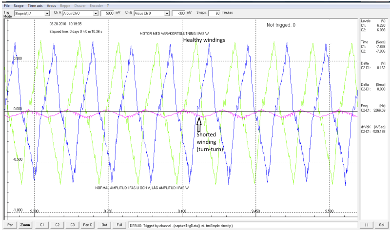Click the DEBUG status message
Screen dimensions: 390x230
[181, 226]
